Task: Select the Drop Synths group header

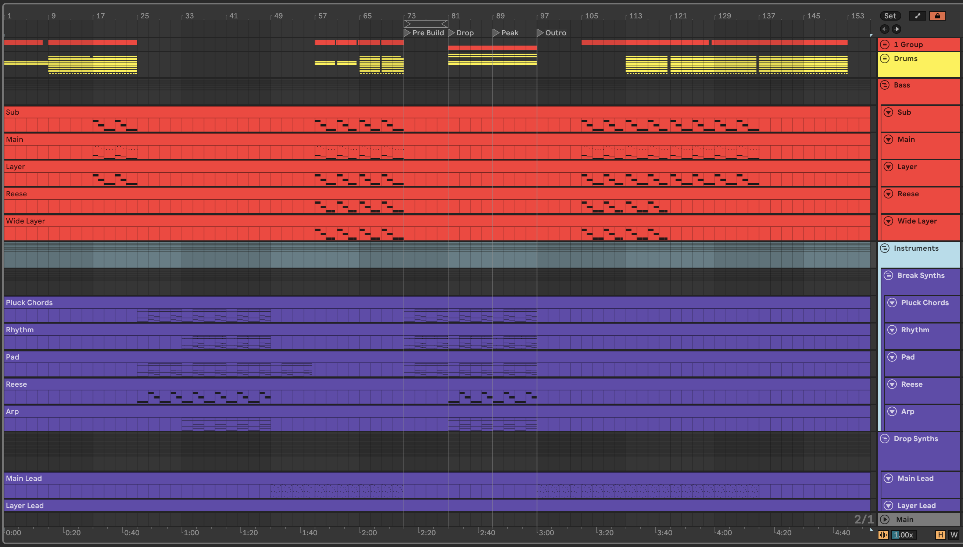Action: (916, 439)
